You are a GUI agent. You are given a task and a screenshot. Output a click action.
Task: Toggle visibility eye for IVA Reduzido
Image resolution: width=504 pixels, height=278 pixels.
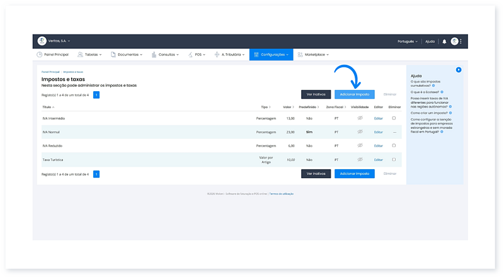coord(360,145)
